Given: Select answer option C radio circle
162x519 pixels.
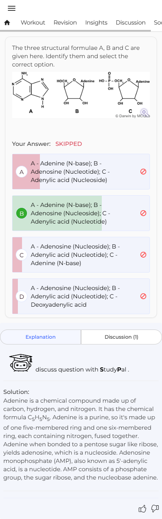Looking at the screenshot, I should point(21,255).
